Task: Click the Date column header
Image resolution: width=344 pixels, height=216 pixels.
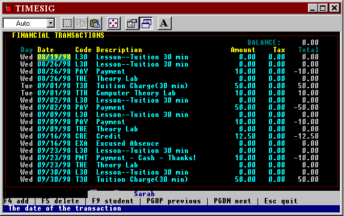Action: pyautogui.click(x=46, y=50)
